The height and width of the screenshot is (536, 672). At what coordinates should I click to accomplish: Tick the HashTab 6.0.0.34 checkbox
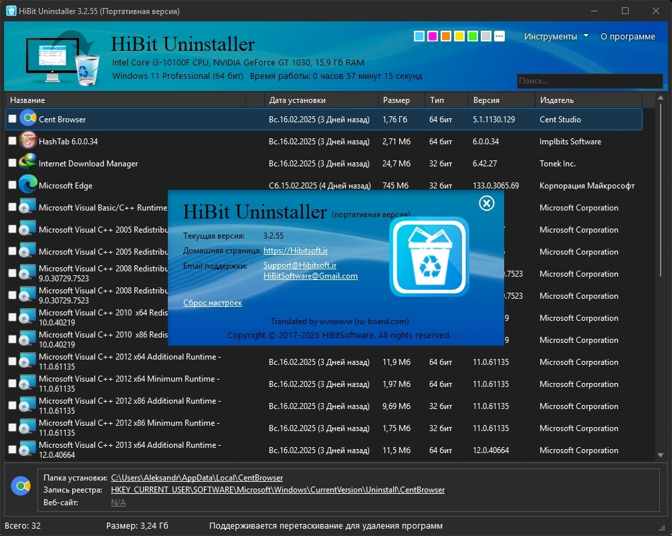(13, 140)
